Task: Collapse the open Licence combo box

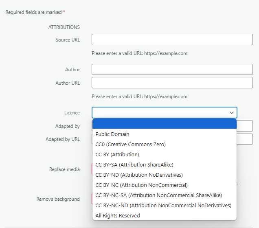Action: pos(165,113)
